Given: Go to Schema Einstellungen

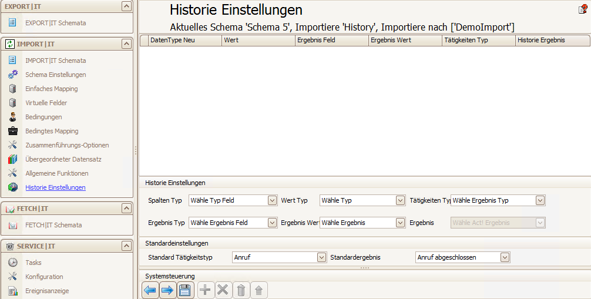Looking at the screenshot, I should (x=55, y=74).
